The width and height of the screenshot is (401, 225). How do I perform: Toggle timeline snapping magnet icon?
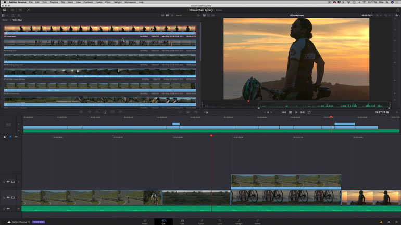pyautogui.click(x=5, y=137)
